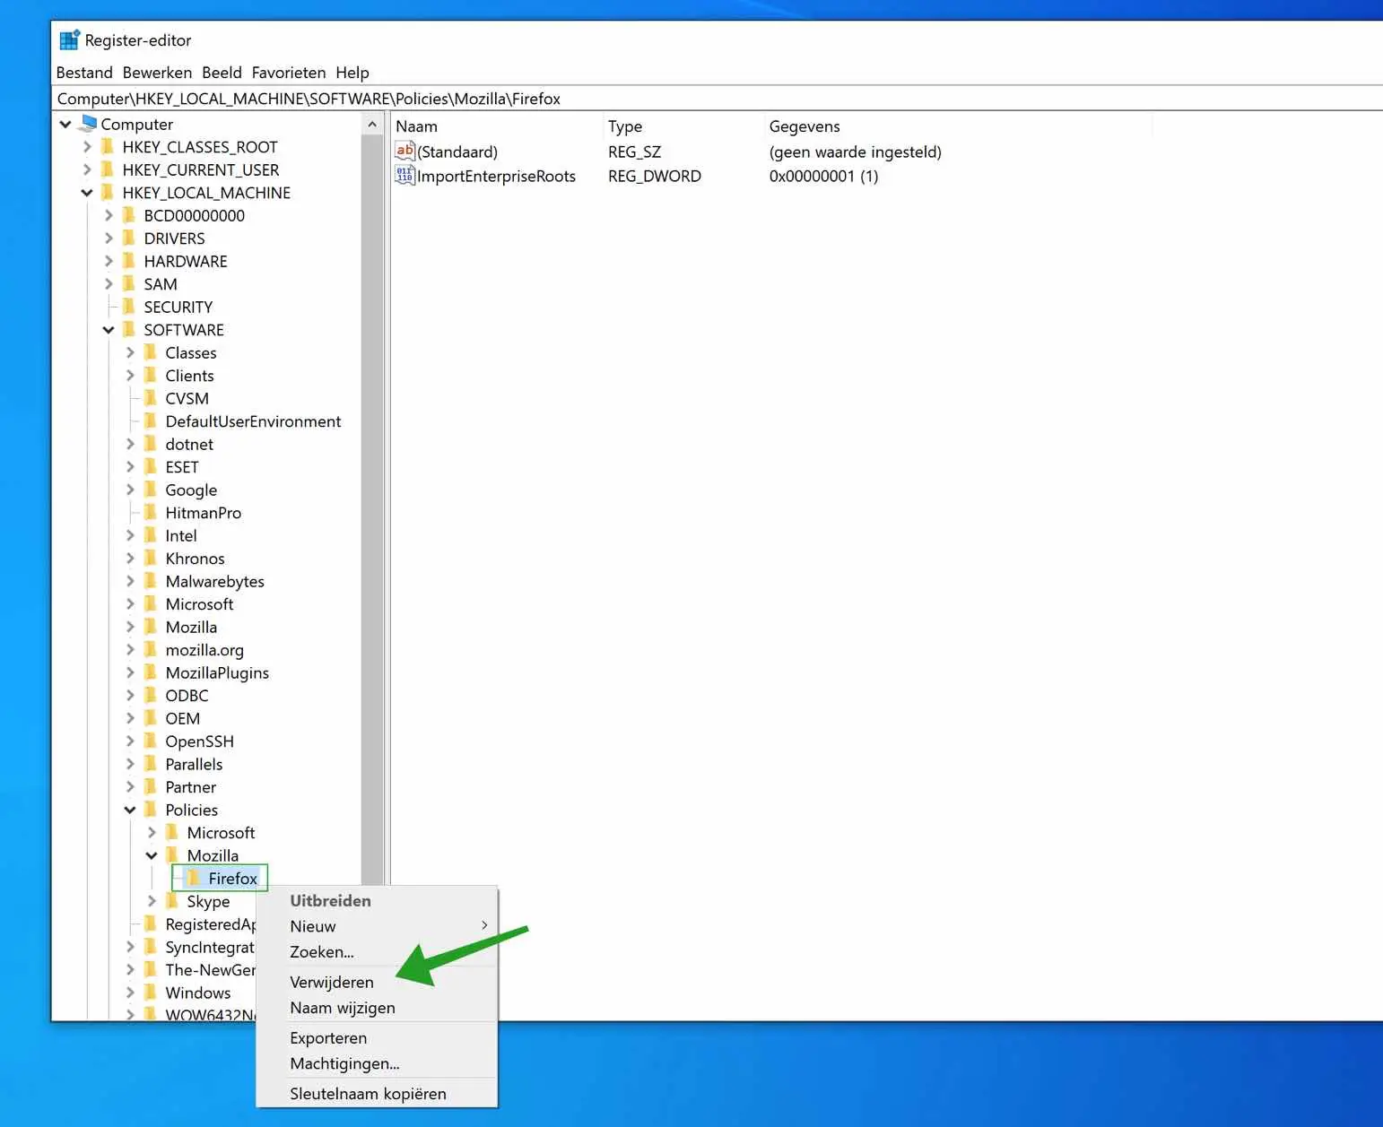Open the Favorieten menu
The width and height of the screenshot is (1383, 1127).
(x=289, y=73)
